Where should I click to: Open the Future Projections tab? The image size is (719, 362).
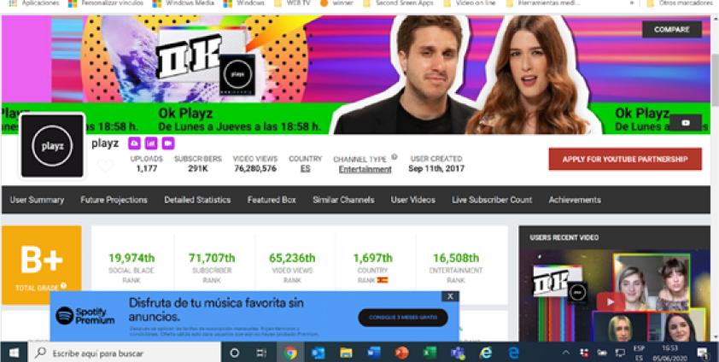point(114,200)
